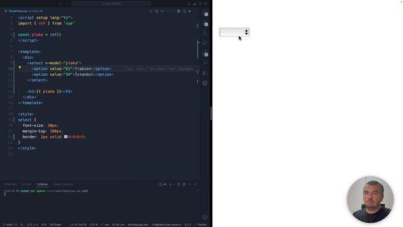Viewport: 403px width, 227px height.
Task: Click the terminal panel more actions ellipsis
Action: tap(190, 184)
